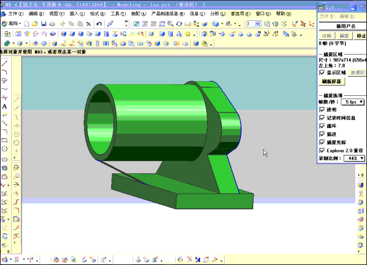Click the 停止 button in Gif recorder

tap(361, 36)
